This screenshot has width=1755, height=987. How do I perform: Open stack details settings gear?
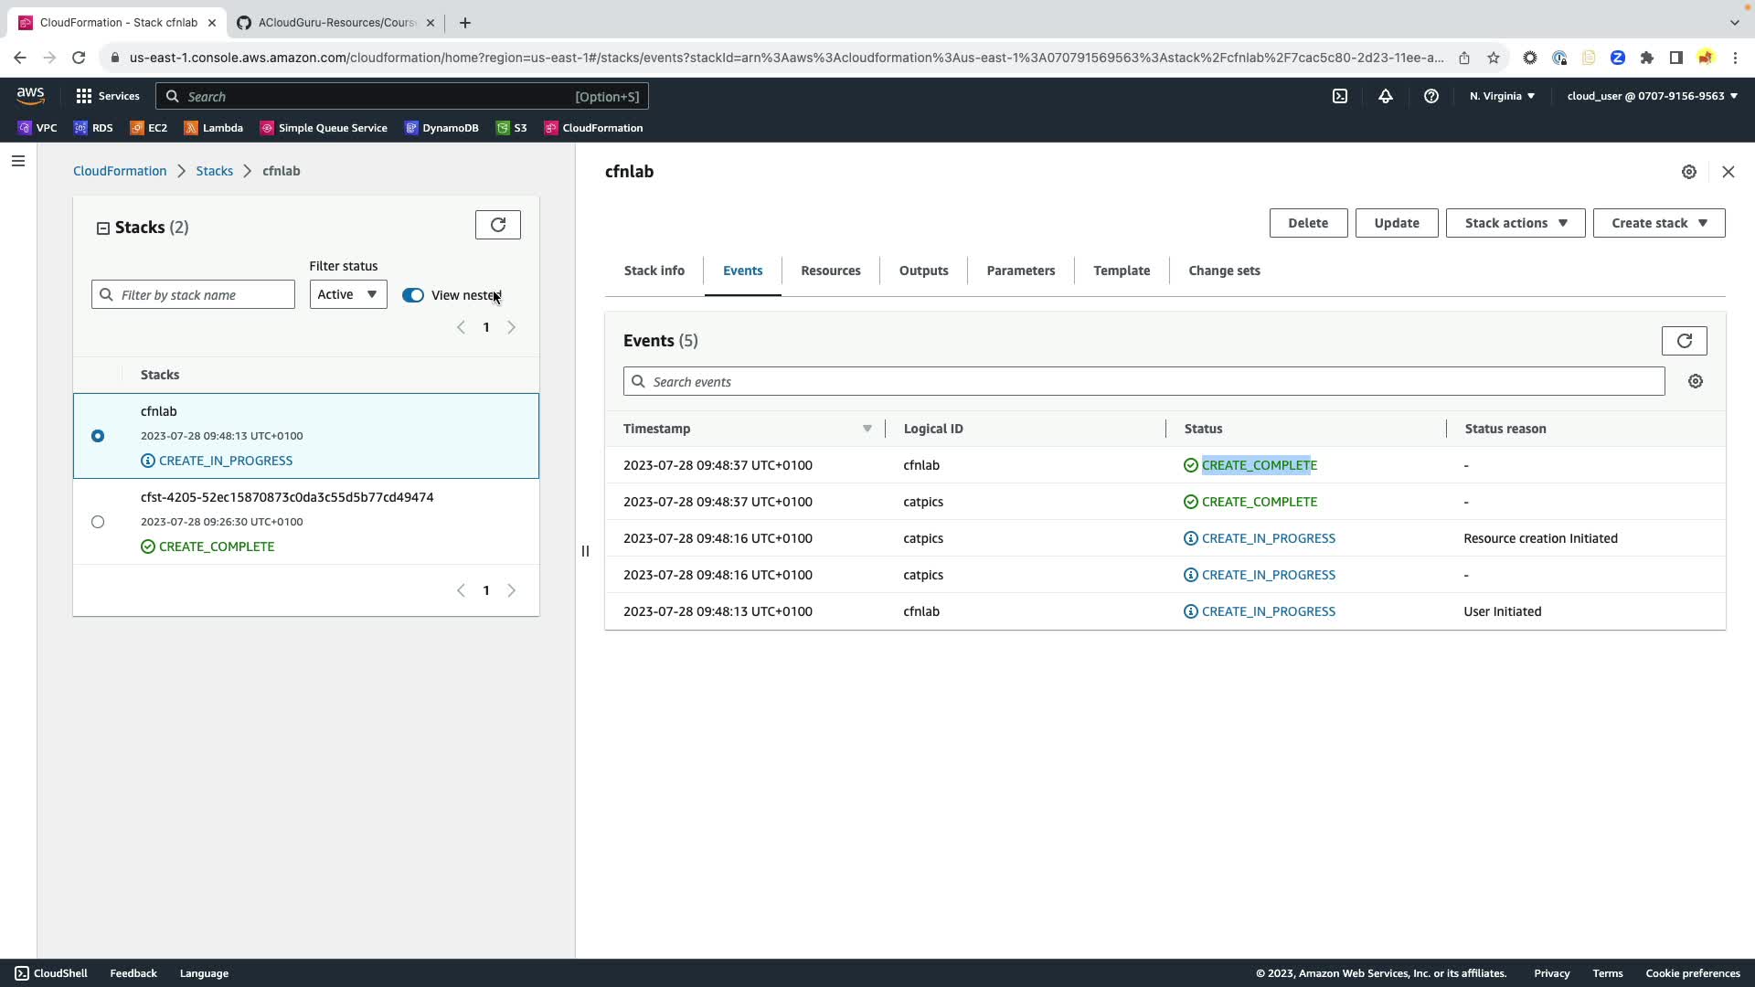(1689, 172)
